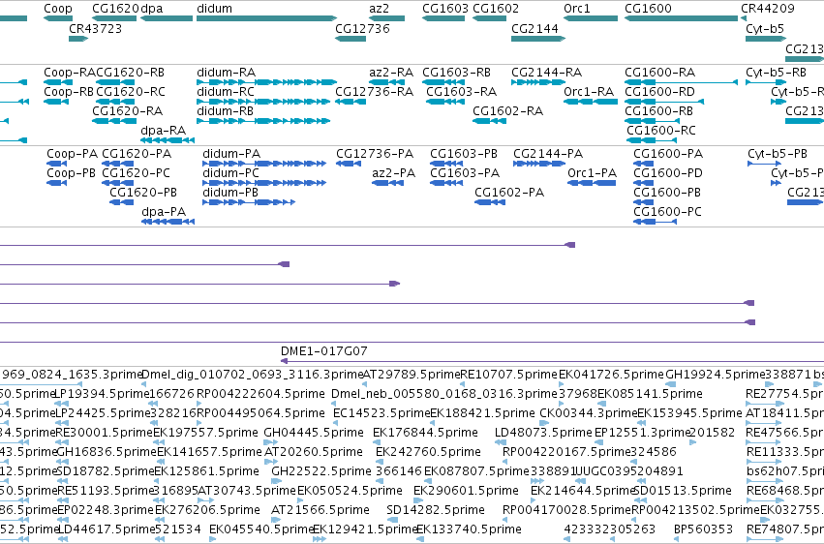Select the Orc1-PA protein label
824x544 pixels.
(x=592, y=173)
